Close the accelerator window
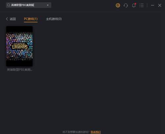 160,5
